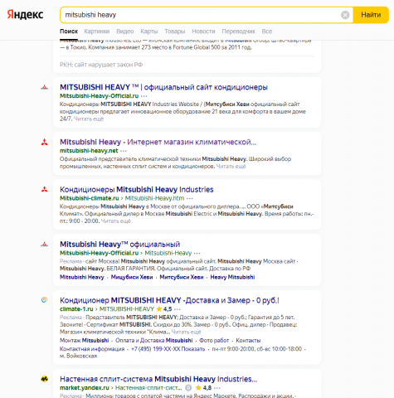Click Читать ещё in official site result
The width and height of the screenshot is (394, 398).
pos(89,119)
